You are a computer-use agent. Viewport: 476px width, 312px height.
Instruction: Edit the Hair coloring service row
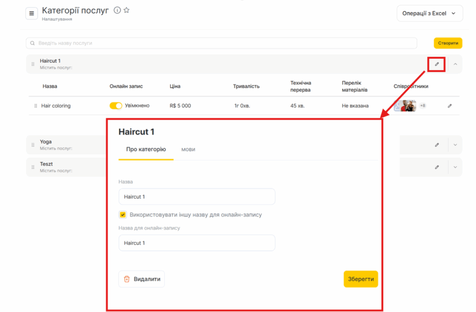(450, 106)
